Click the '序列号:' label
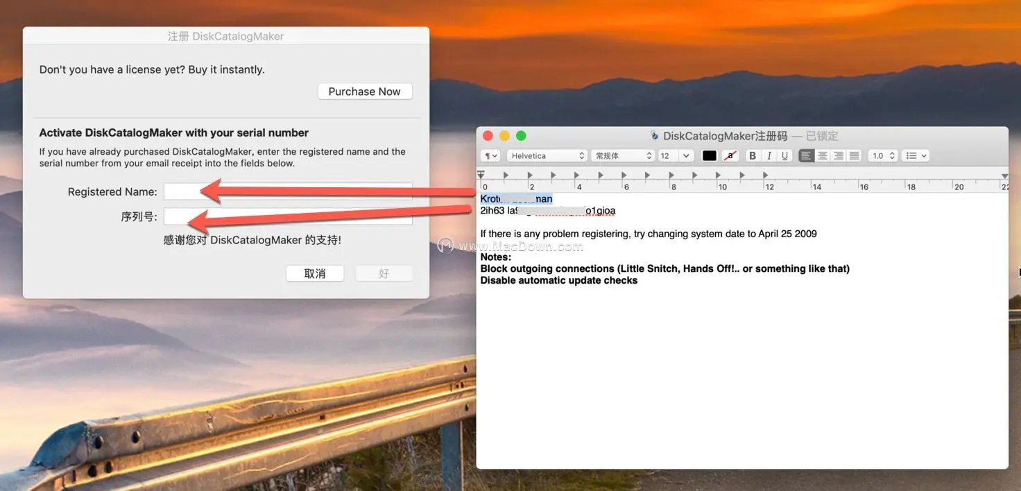 pos(139,216)
